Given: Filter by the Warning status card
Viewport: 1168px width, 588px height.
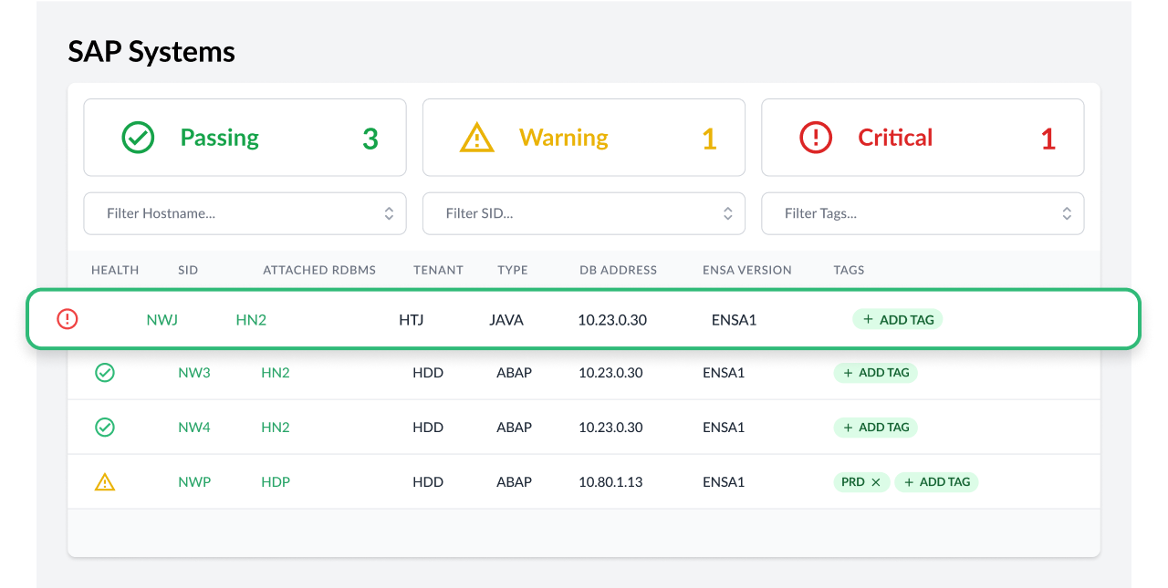Looking at the screenshot, I should coord(584,138).
